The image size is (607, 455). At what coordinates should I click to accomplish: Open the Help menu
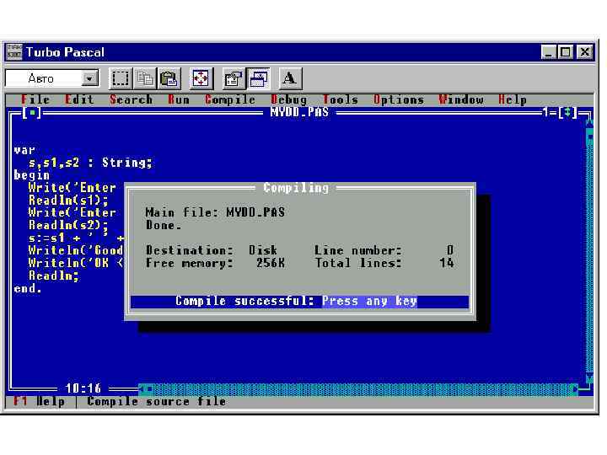coord(513,99)
